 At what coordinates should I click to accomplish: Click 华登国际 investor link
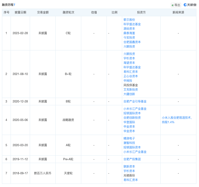coord(129,122)
